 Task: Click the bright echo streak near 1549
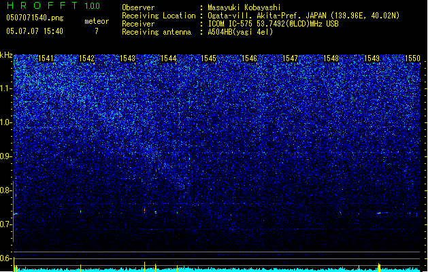pos(379,213)
